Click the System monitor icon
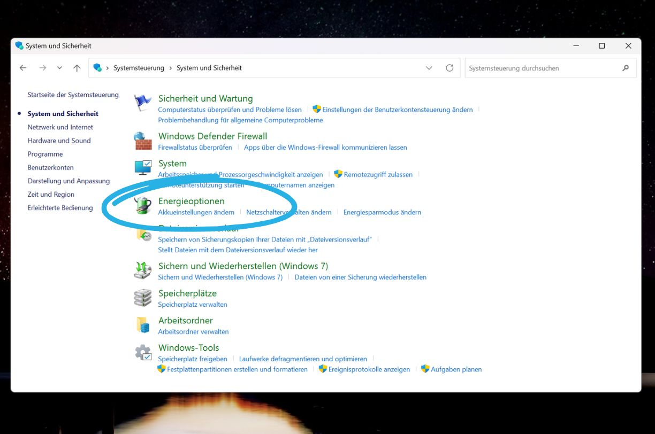Viewport: 655px width, 434px height. pos(143,168)
